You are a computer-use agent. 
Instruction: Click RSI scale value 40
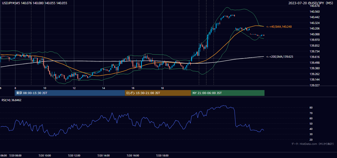pyautogui.click(x=311, y=129)
